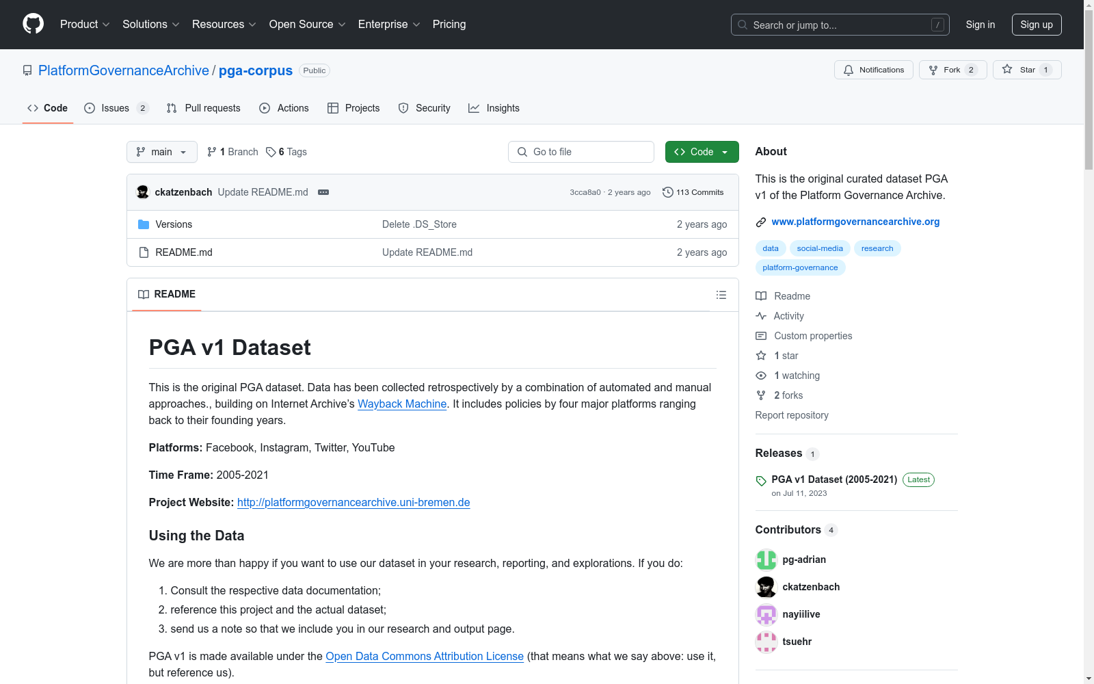Go to the Security tab
This screenshot has height=684, width=1094.
pos(424,108)
